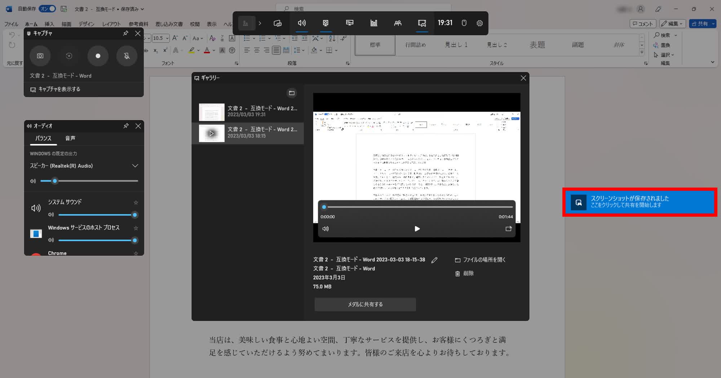
Task: Mute the System Sound volume icon
Action: pos(51,215)
